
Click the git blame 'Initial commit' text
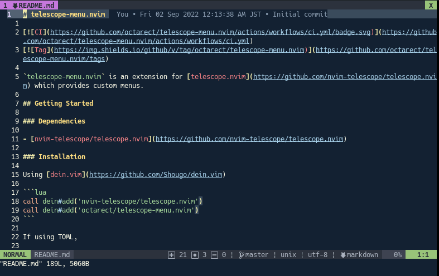tap(300, 14)
